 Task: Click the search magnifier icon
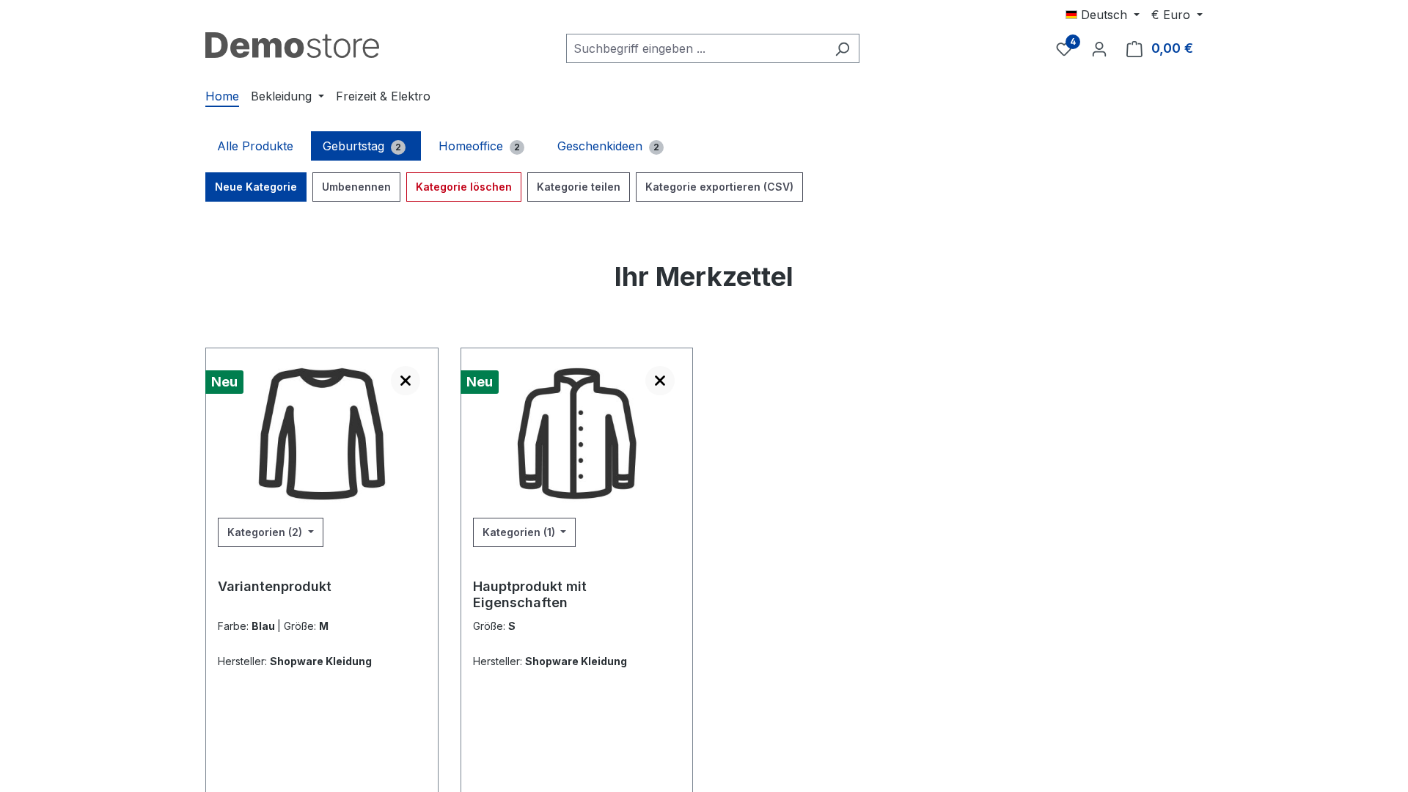click(843, 48)
